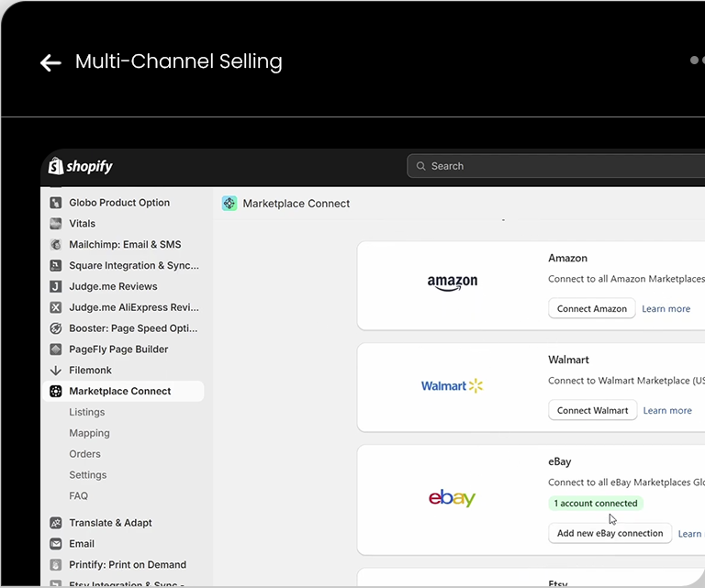705x588 pixels.
Task: Click Add new eBay connection
Action: 610,533
